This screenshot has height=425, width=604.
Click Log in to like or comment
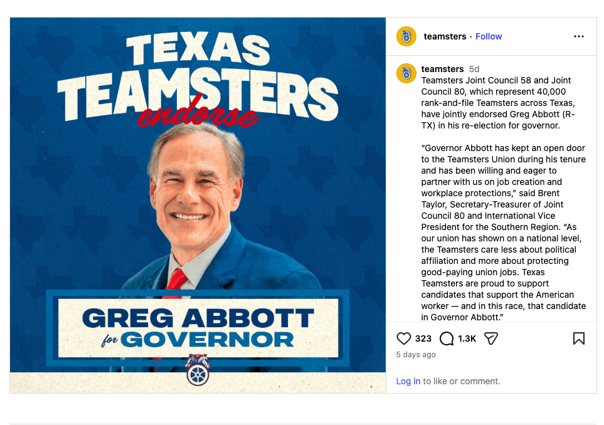pyautogui.click(x=408, y=381)
